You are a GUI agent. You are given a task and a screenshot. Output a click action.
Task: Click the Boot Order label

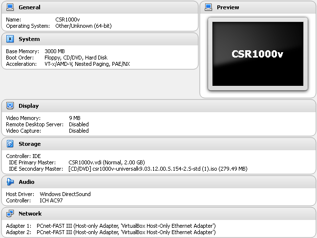click(20, 58)
